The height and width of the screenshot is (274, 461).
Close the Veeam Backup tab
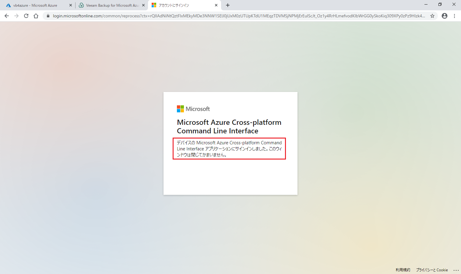[143, 5]
